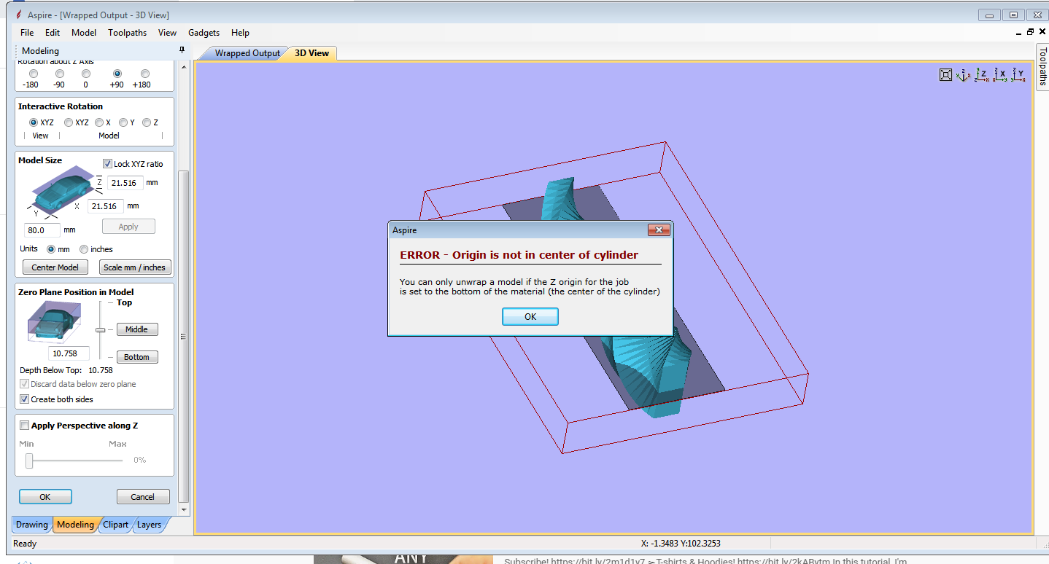Image resolution: width=1049 pixels, height=564 pixels.
Task: Click the X size input field
Action: 105,206
